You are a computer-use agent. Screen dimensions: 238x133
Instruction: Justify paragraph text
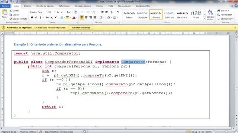(x=95, y=17)
